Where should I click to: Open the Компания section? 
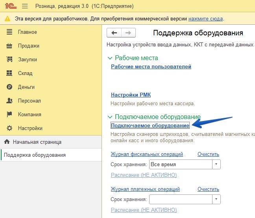30,114
